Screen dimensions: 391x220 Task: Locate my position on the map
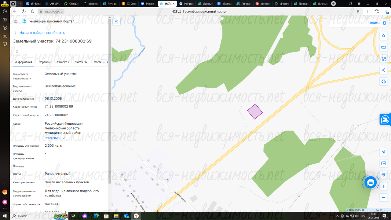tap(384, 152)
